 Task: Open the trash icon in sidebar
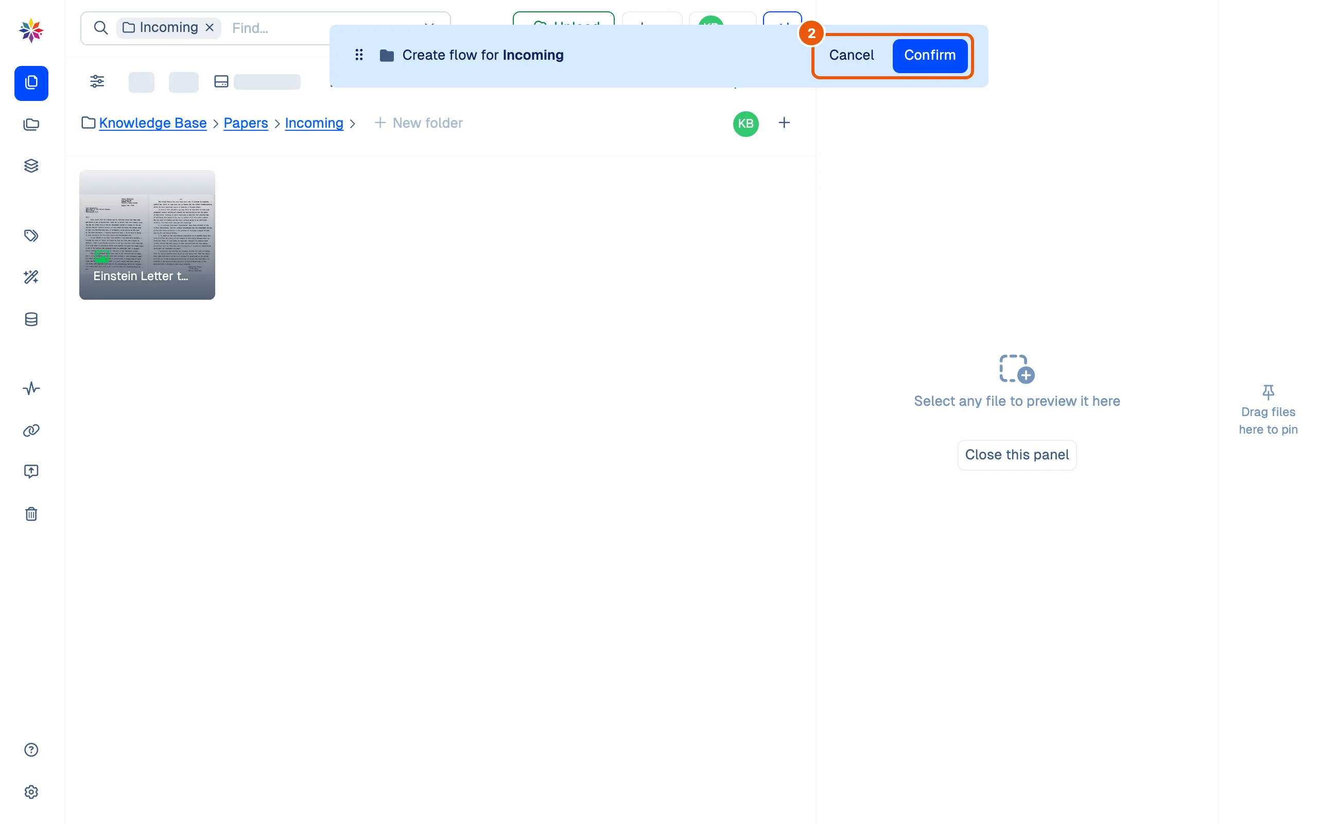pos(31,514)
